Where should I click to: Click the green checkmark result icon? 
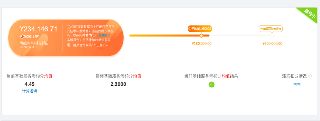click(x=211, y=84)
